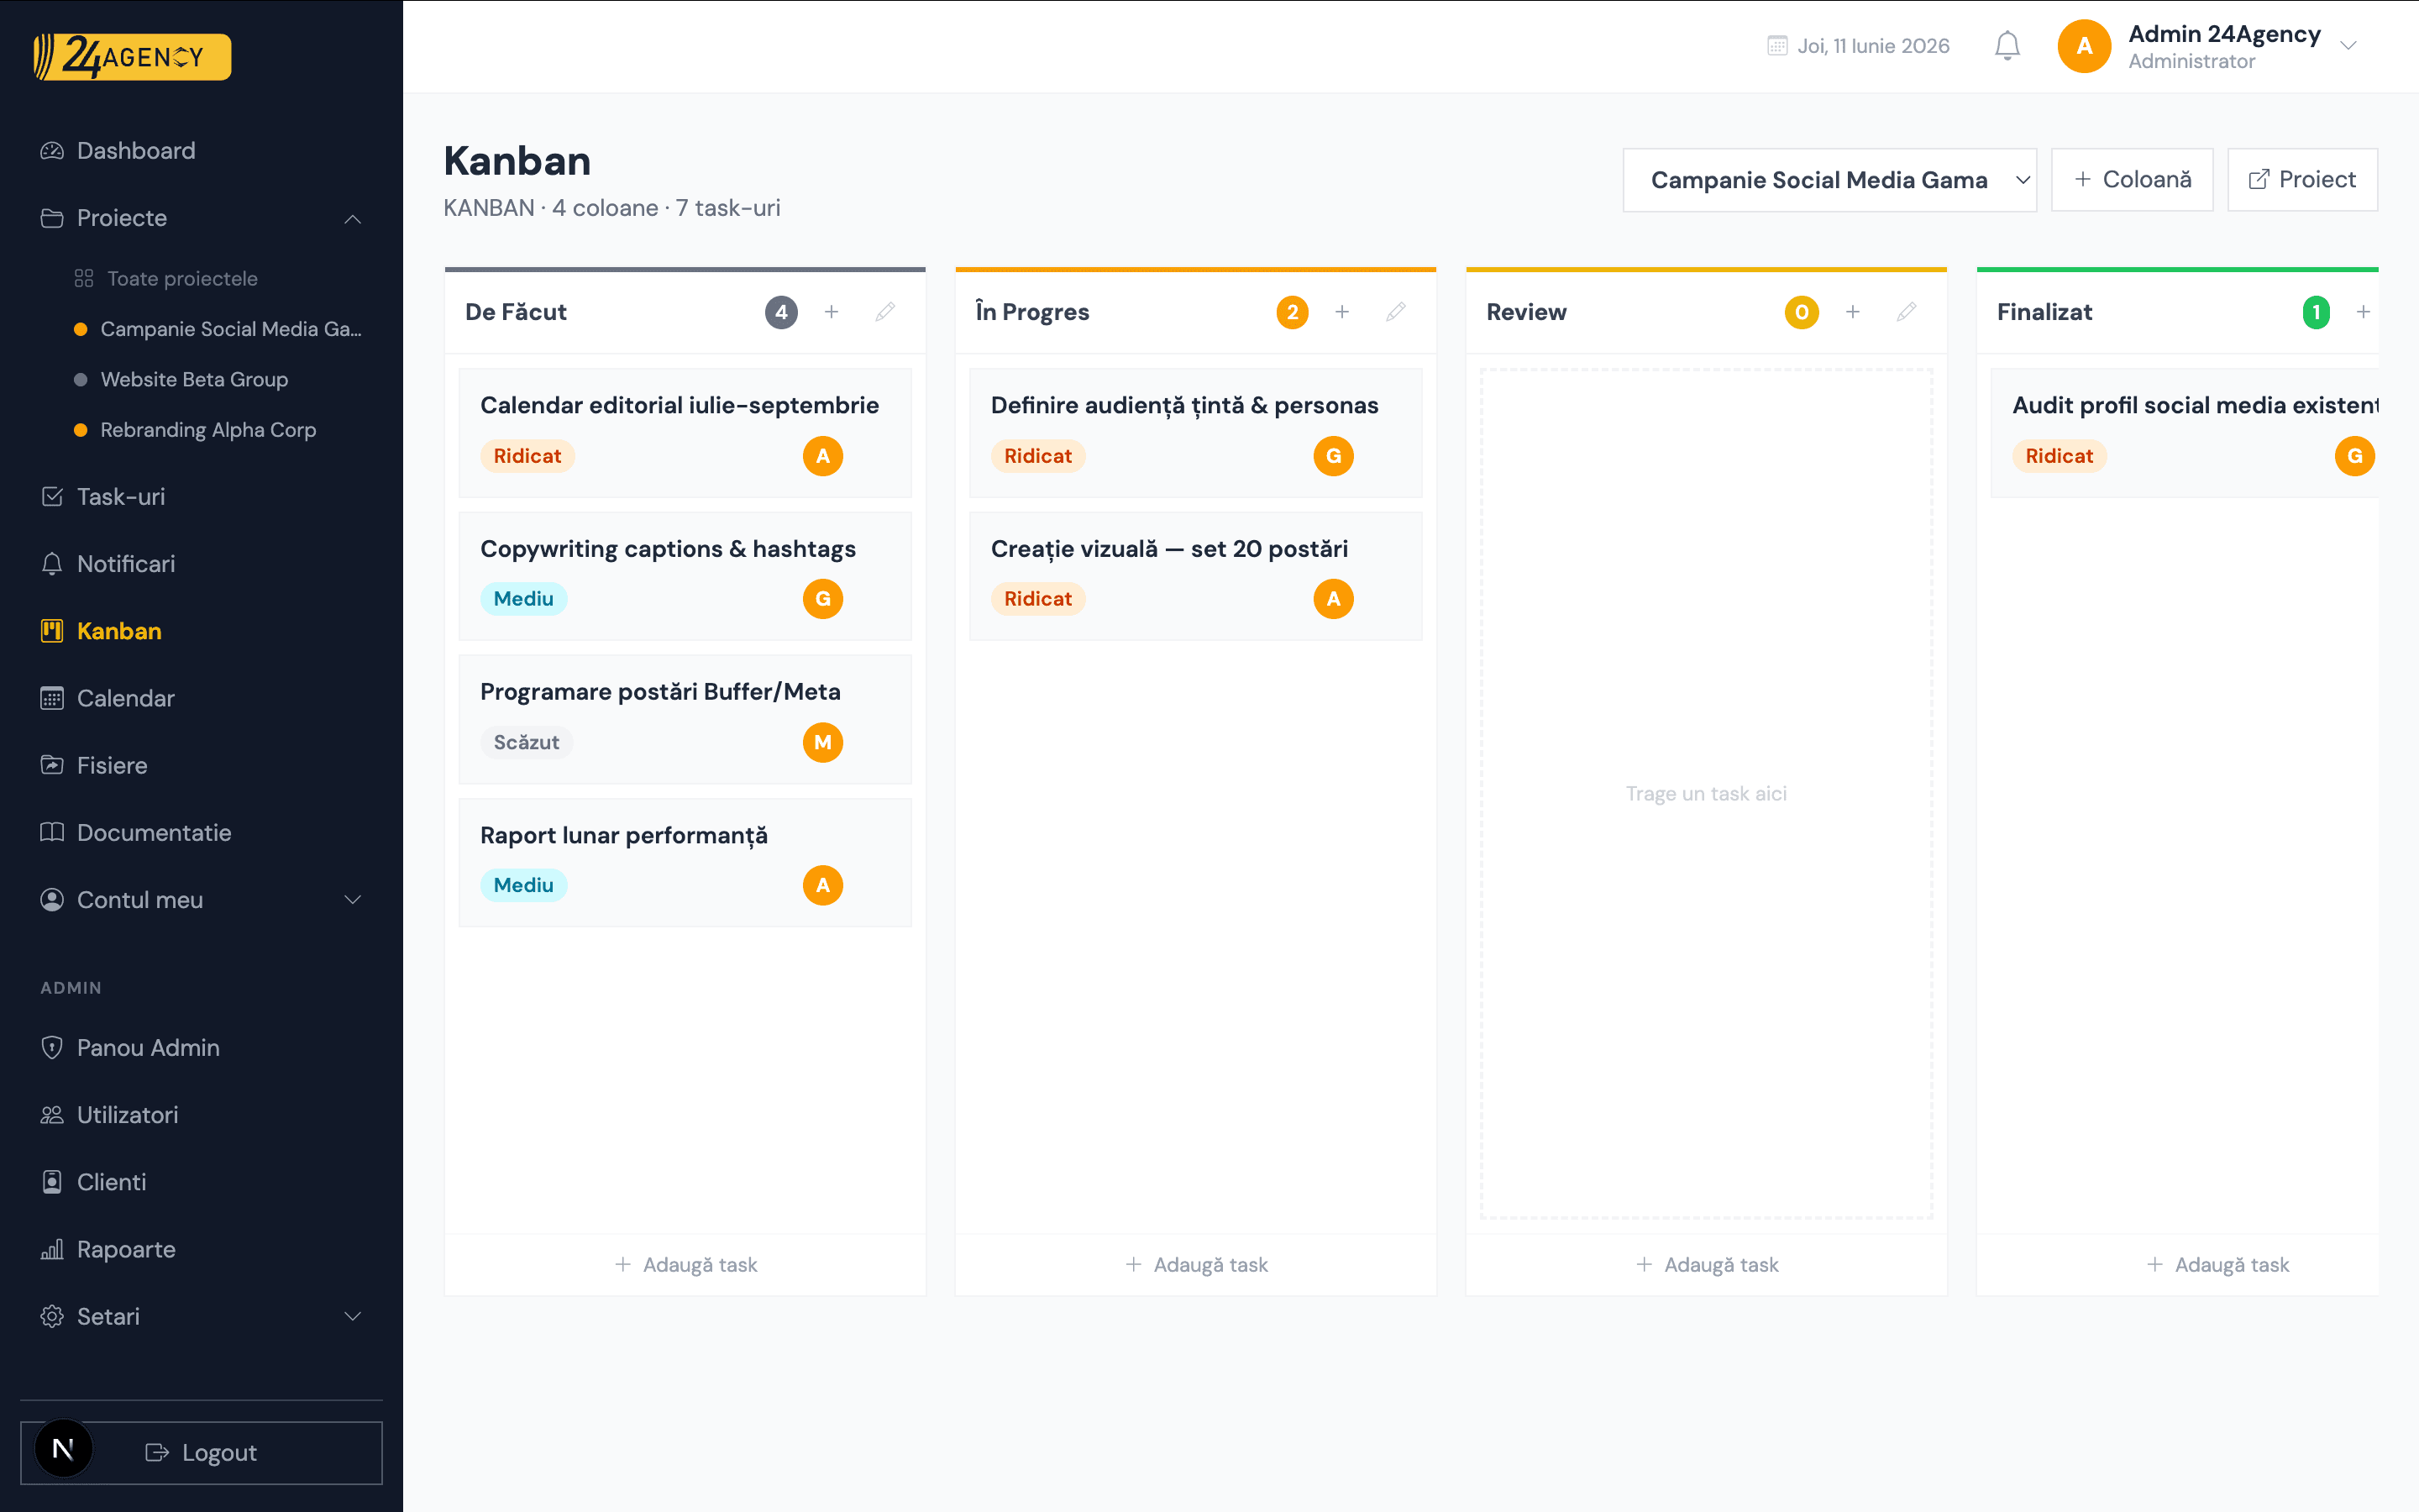Image resolution: width=2419 pixels, height=1512 pixels.
Task: Click assignee A on Calendar editorial card
Action: point(822,456)
